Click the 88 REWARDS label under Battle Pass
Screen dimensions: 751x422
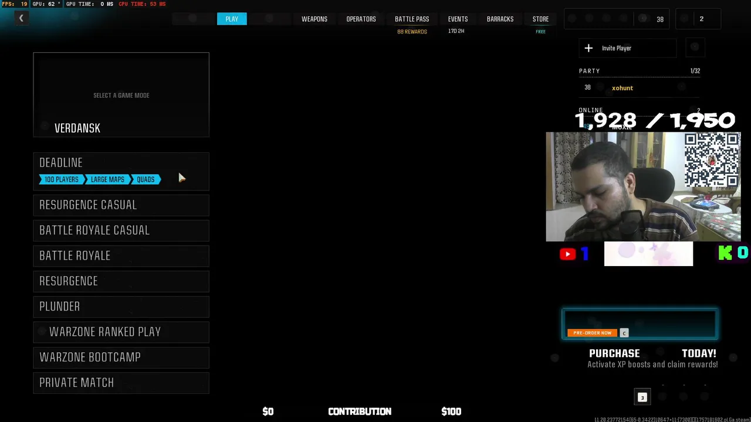tap(412, 32)
